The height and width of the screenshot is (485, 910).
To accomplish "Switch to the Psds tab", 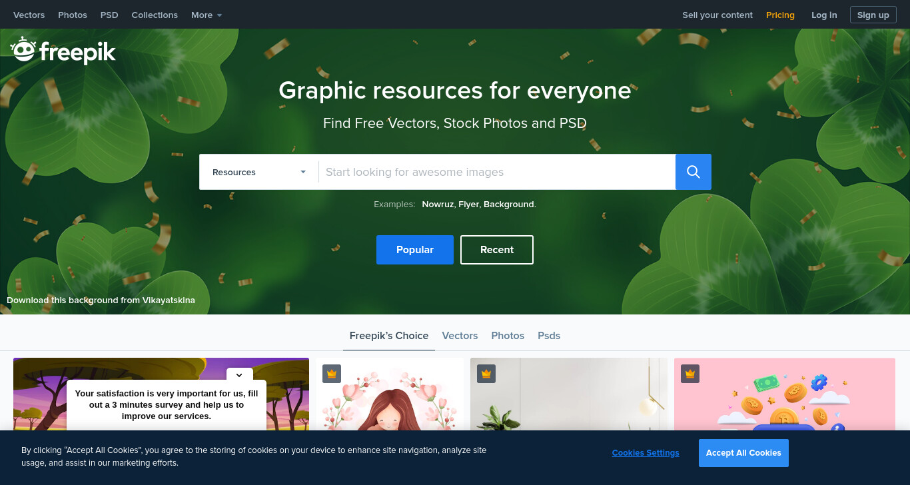I will pos(549,336).
